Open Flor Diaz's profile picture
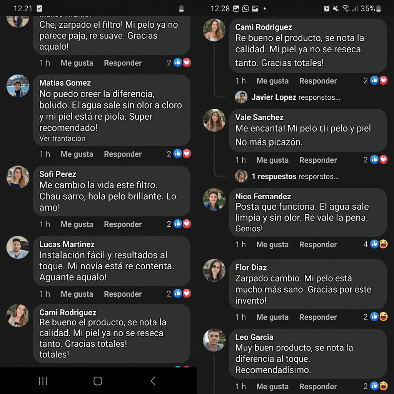The image size is (394, 394). (214, 270)
